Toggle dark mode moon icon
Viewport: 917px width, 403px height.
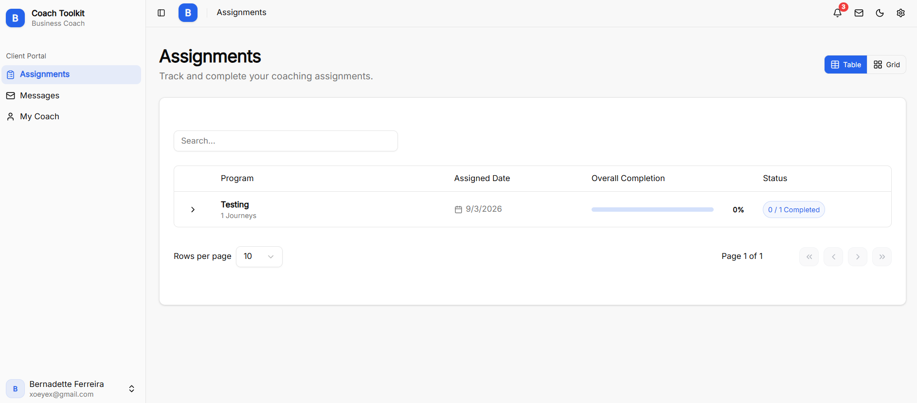click(880, 13)
